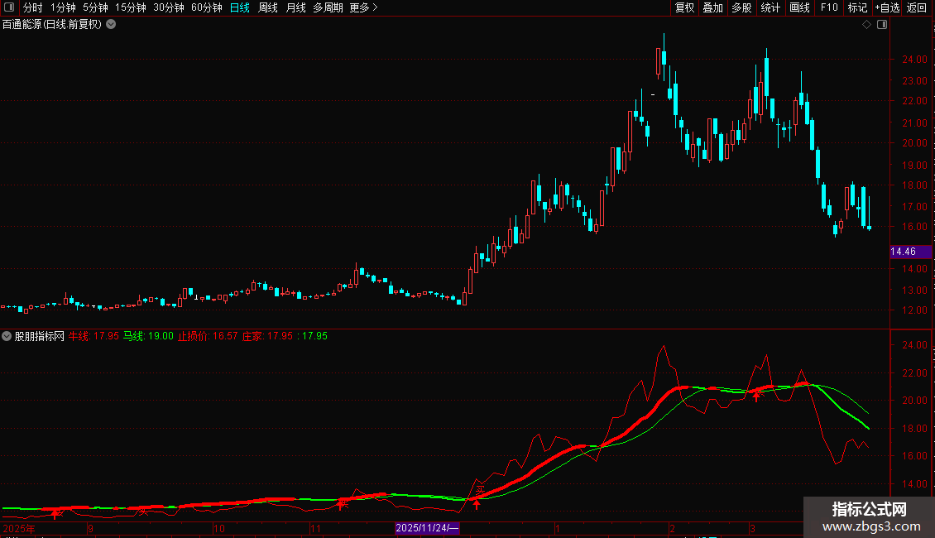Click the 止损价: 16.57 indicator value
This screenshot has width=935, height=538.
pos(208,336)
